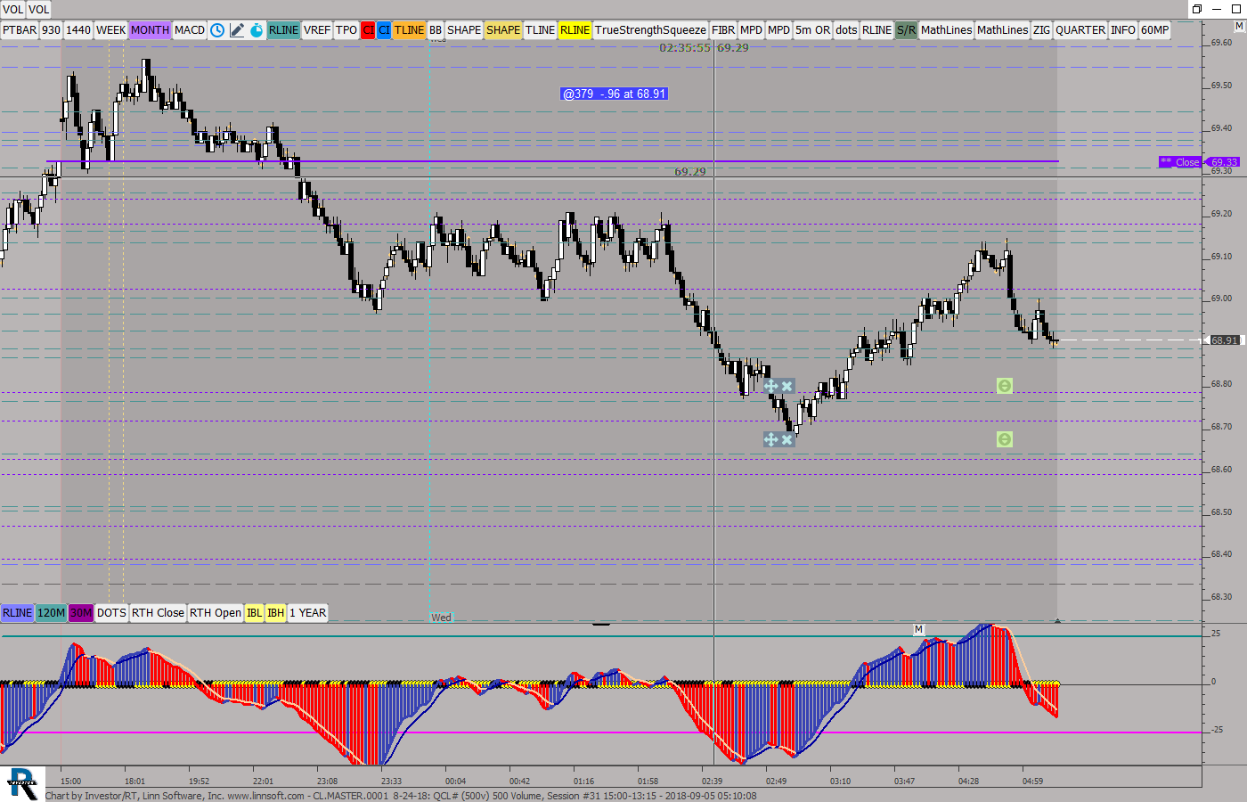Click the upper green circular adjust handle

coord(1004,386)
